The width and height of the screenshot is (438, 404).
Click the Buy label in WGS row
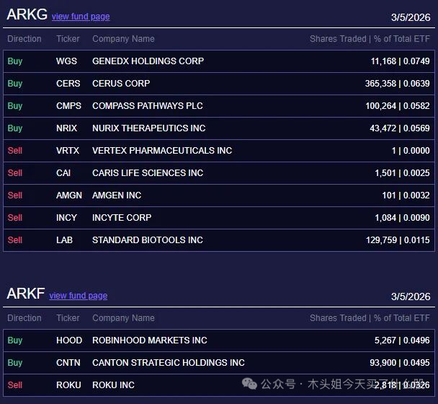(15, 61)
